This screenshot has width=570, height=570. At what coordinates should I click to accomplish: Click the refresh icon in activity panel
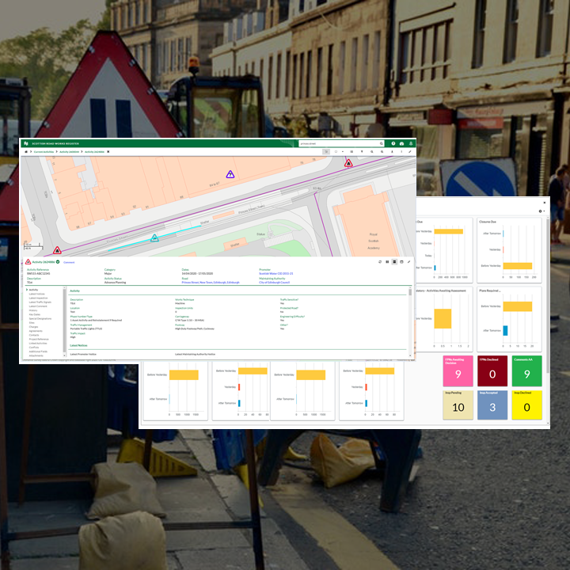coord(380,261)
